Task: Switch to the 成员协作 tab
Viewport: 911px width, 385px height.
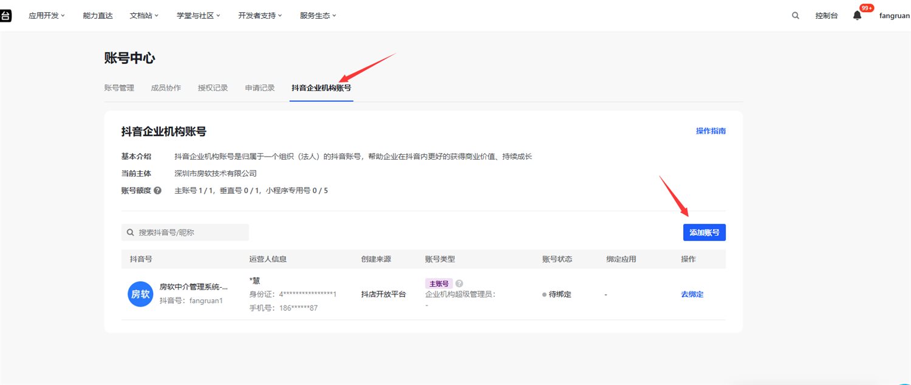Action: tap(166, 88)
